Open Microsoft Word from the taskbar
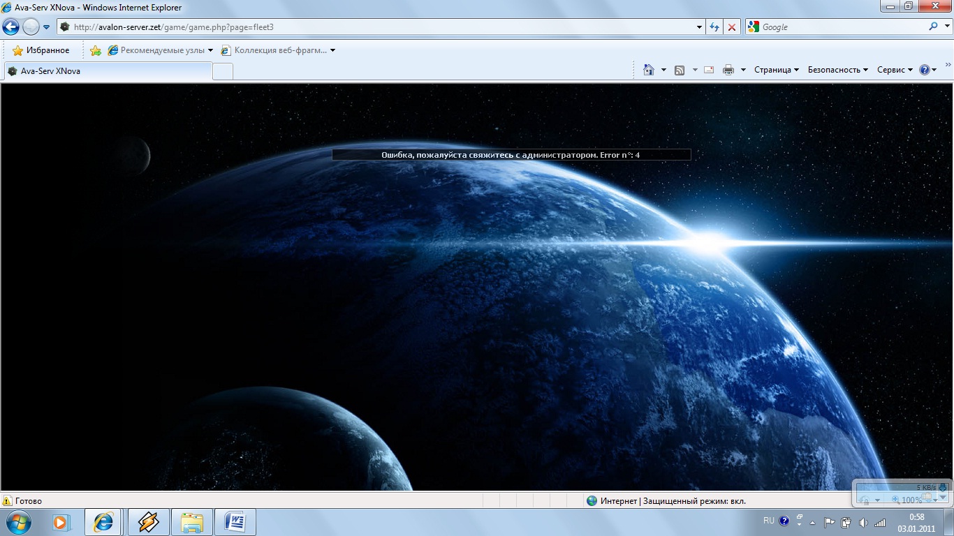This screenshot has width=954, height=536. tap(235, 522)
